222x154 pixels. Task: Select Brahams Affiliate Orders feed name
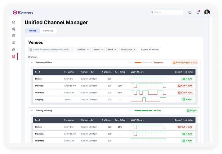point(38,79)
